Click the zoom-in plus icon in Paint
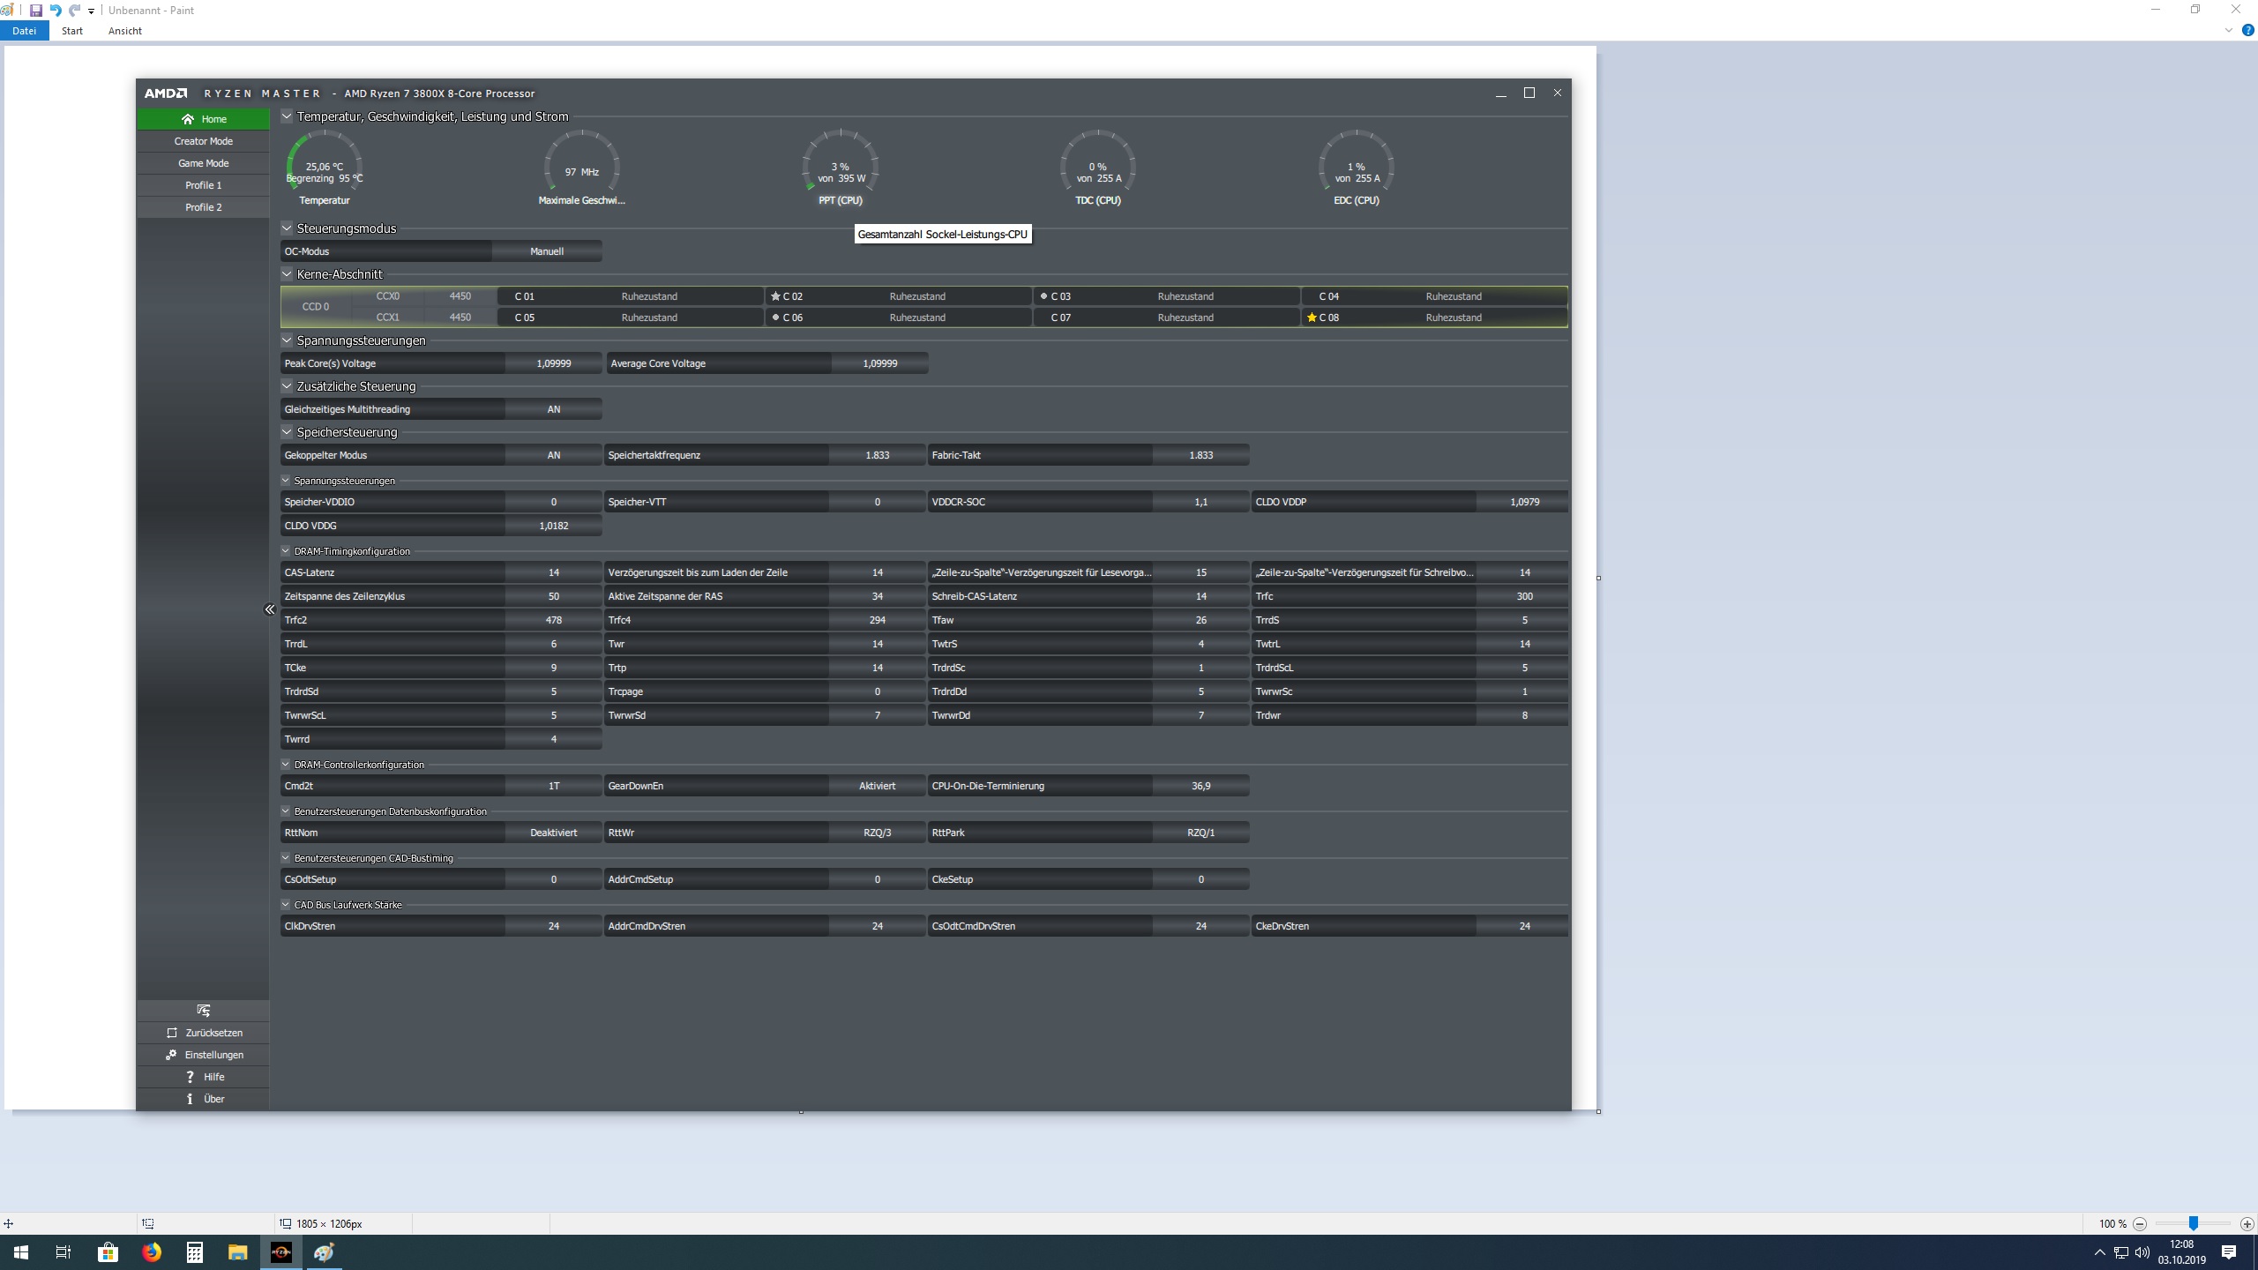Viewport: 2258px width, 1270px height. tap(2247, 1224)
